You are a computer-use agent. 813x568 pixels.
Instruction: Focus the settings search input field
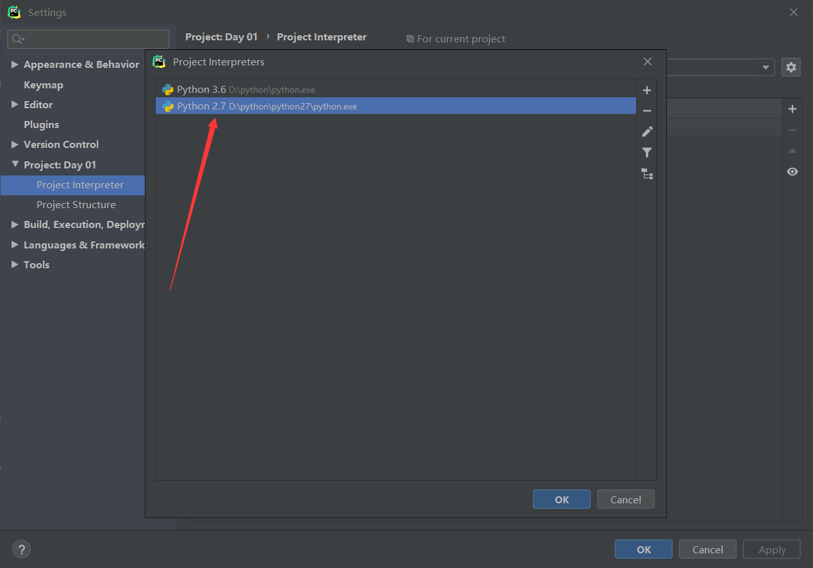pyautogui.click(x=88, y=39)
